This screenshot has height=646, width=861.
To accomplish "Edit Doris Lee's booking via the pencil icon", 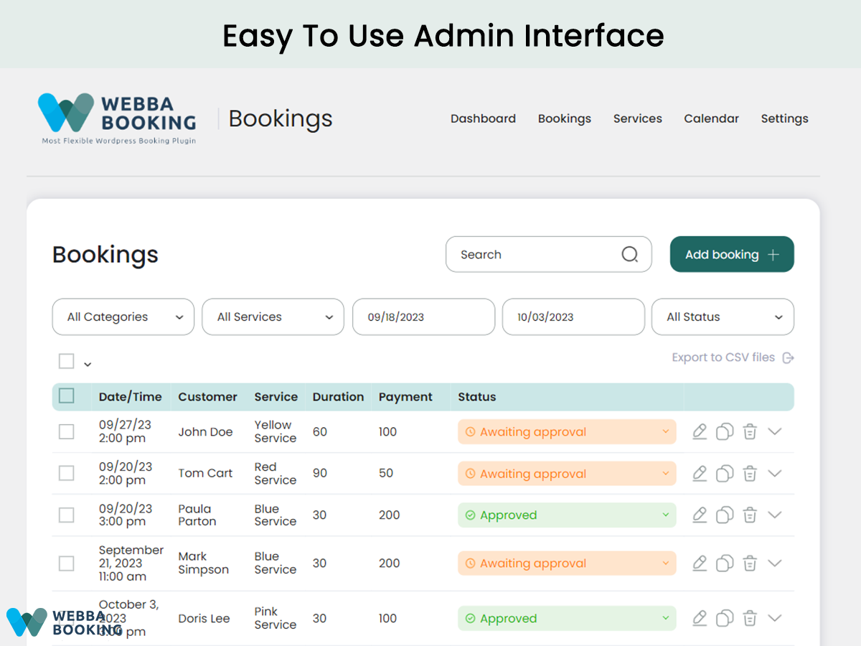I will (x=700, y=618).
